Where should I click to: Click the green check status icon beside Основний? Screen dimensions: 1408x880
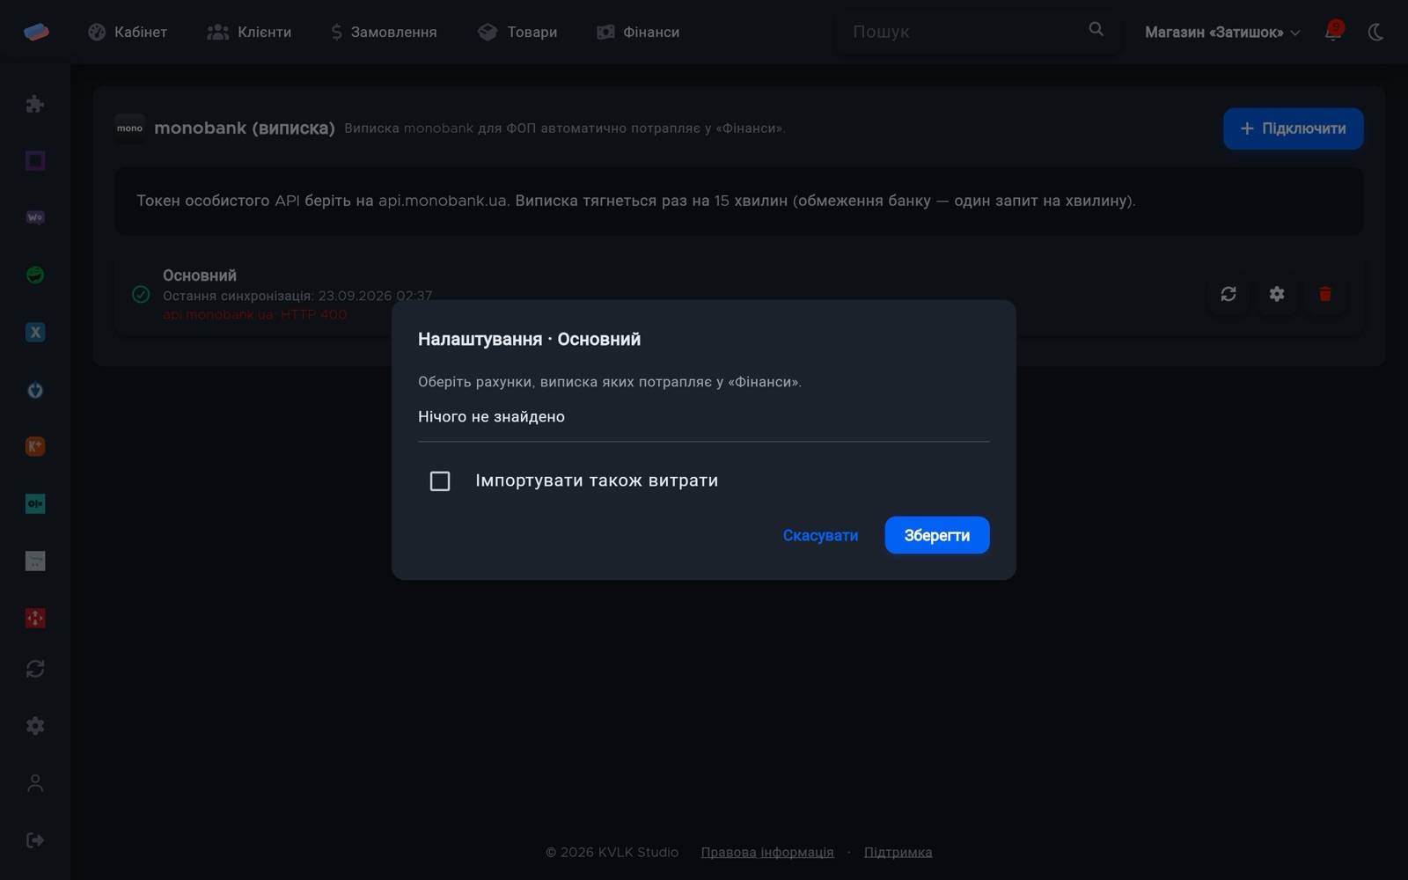[141, 294]
